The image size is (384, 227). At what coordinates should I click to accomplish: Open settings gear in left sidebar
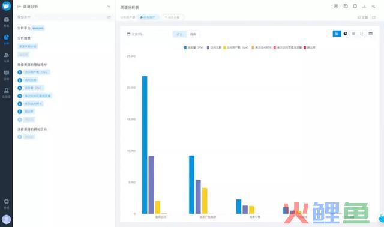pyautogui.click(x=7, y=204)
